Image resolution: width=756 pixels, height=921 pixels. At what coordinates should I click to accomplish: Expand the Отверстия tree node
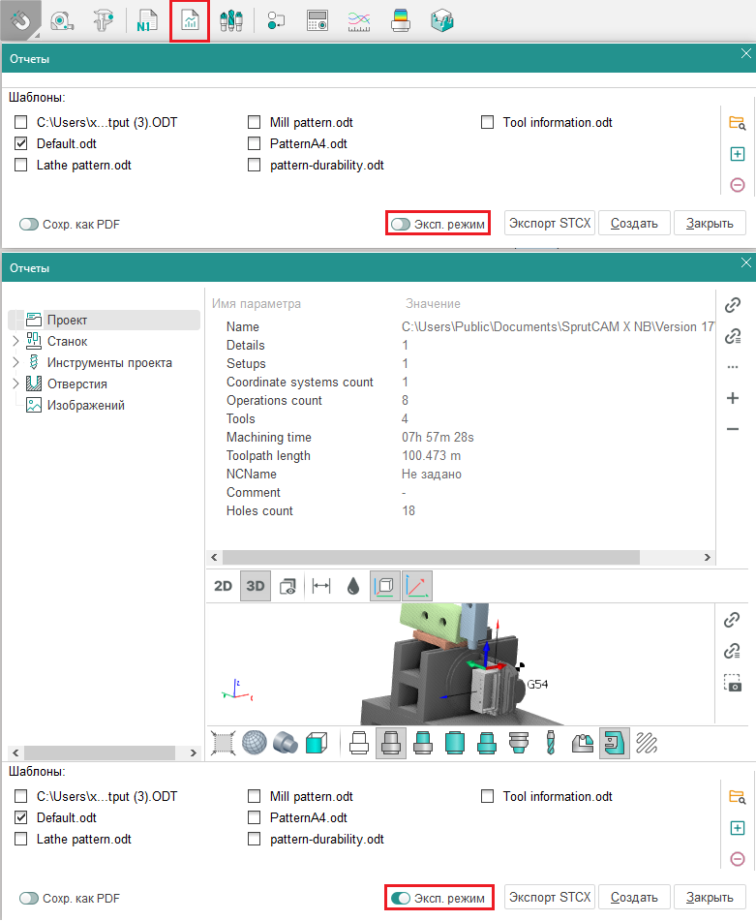15,384
